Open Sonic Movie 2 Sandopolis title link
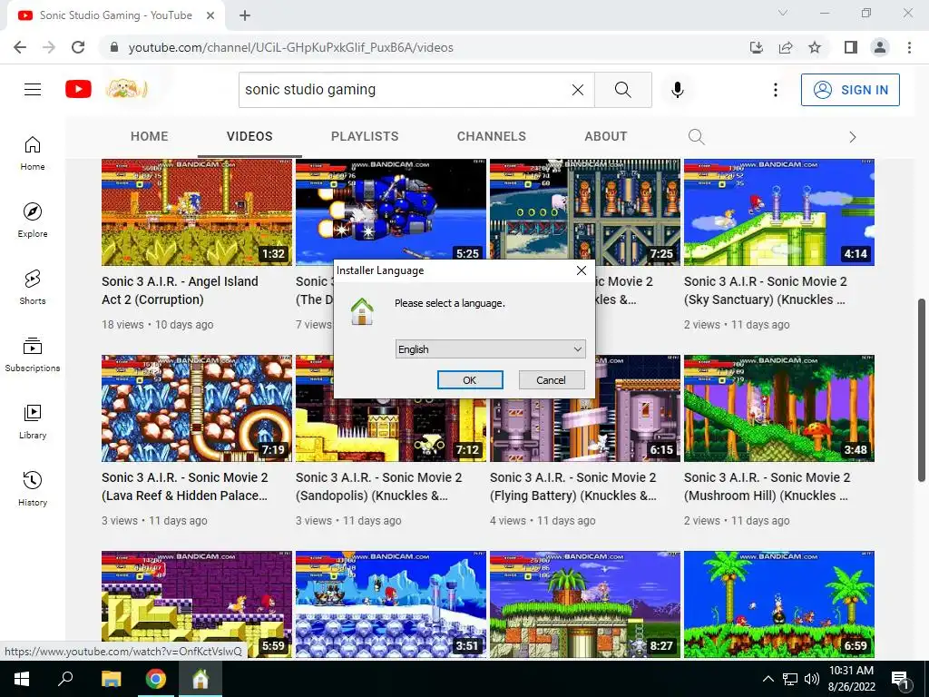This screenshot has width=929, height=697. (x=378, y=486)
